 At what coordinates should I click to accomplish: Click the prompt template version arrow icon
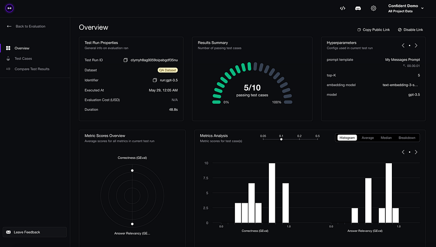tap(404, 66)
